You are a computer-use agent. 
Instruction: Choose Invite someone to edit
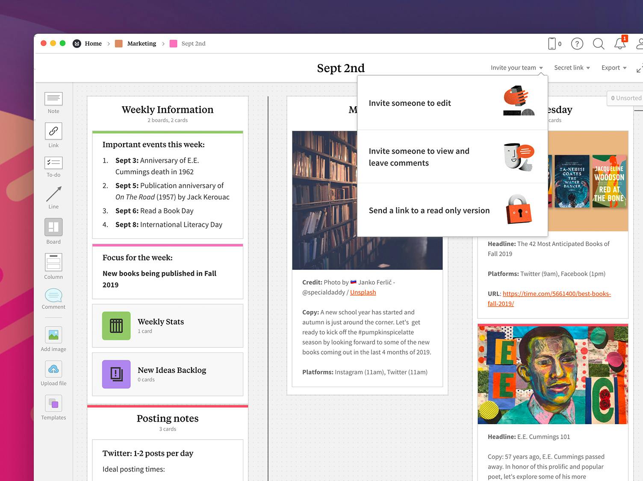click(452, 103)
